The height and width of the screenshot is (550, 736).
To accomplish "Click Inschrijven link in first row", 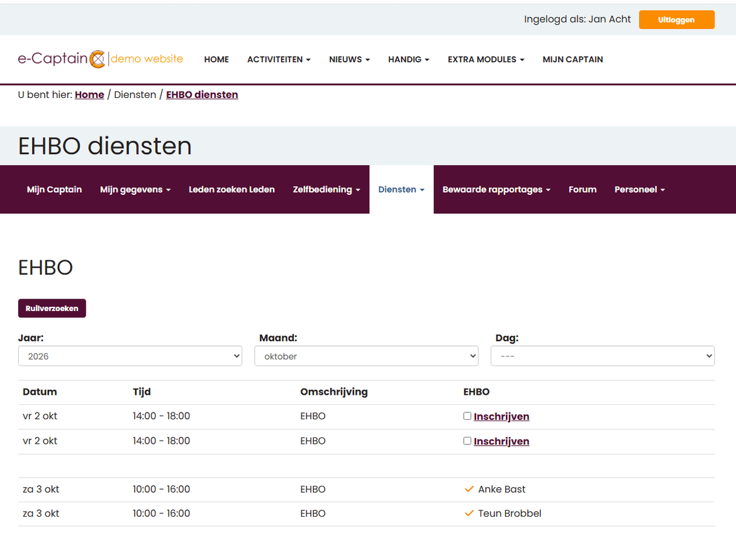I will tap(501, 416).
